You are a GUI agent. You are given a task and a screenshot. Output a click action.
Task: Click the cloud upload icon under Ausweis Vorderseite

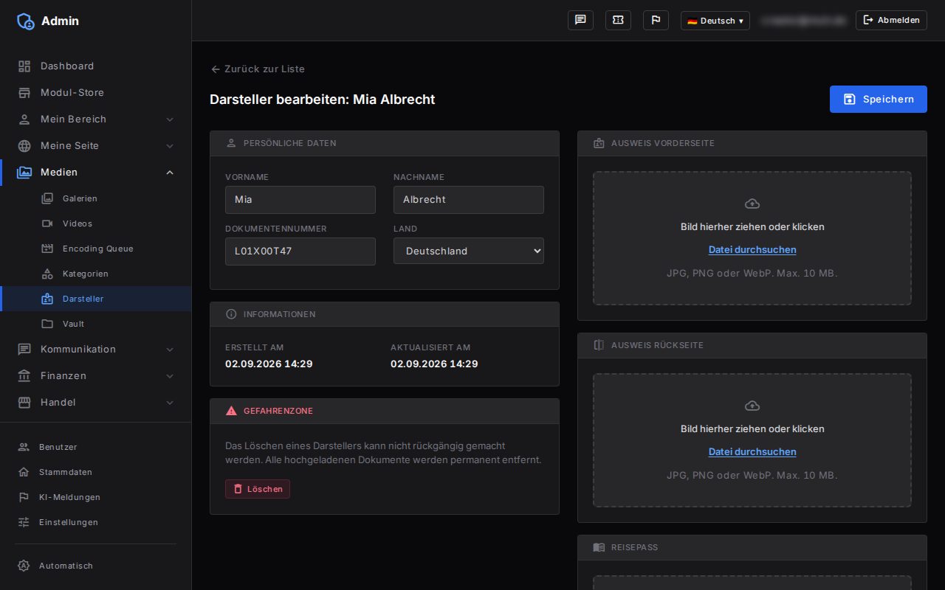pos(752,204)
